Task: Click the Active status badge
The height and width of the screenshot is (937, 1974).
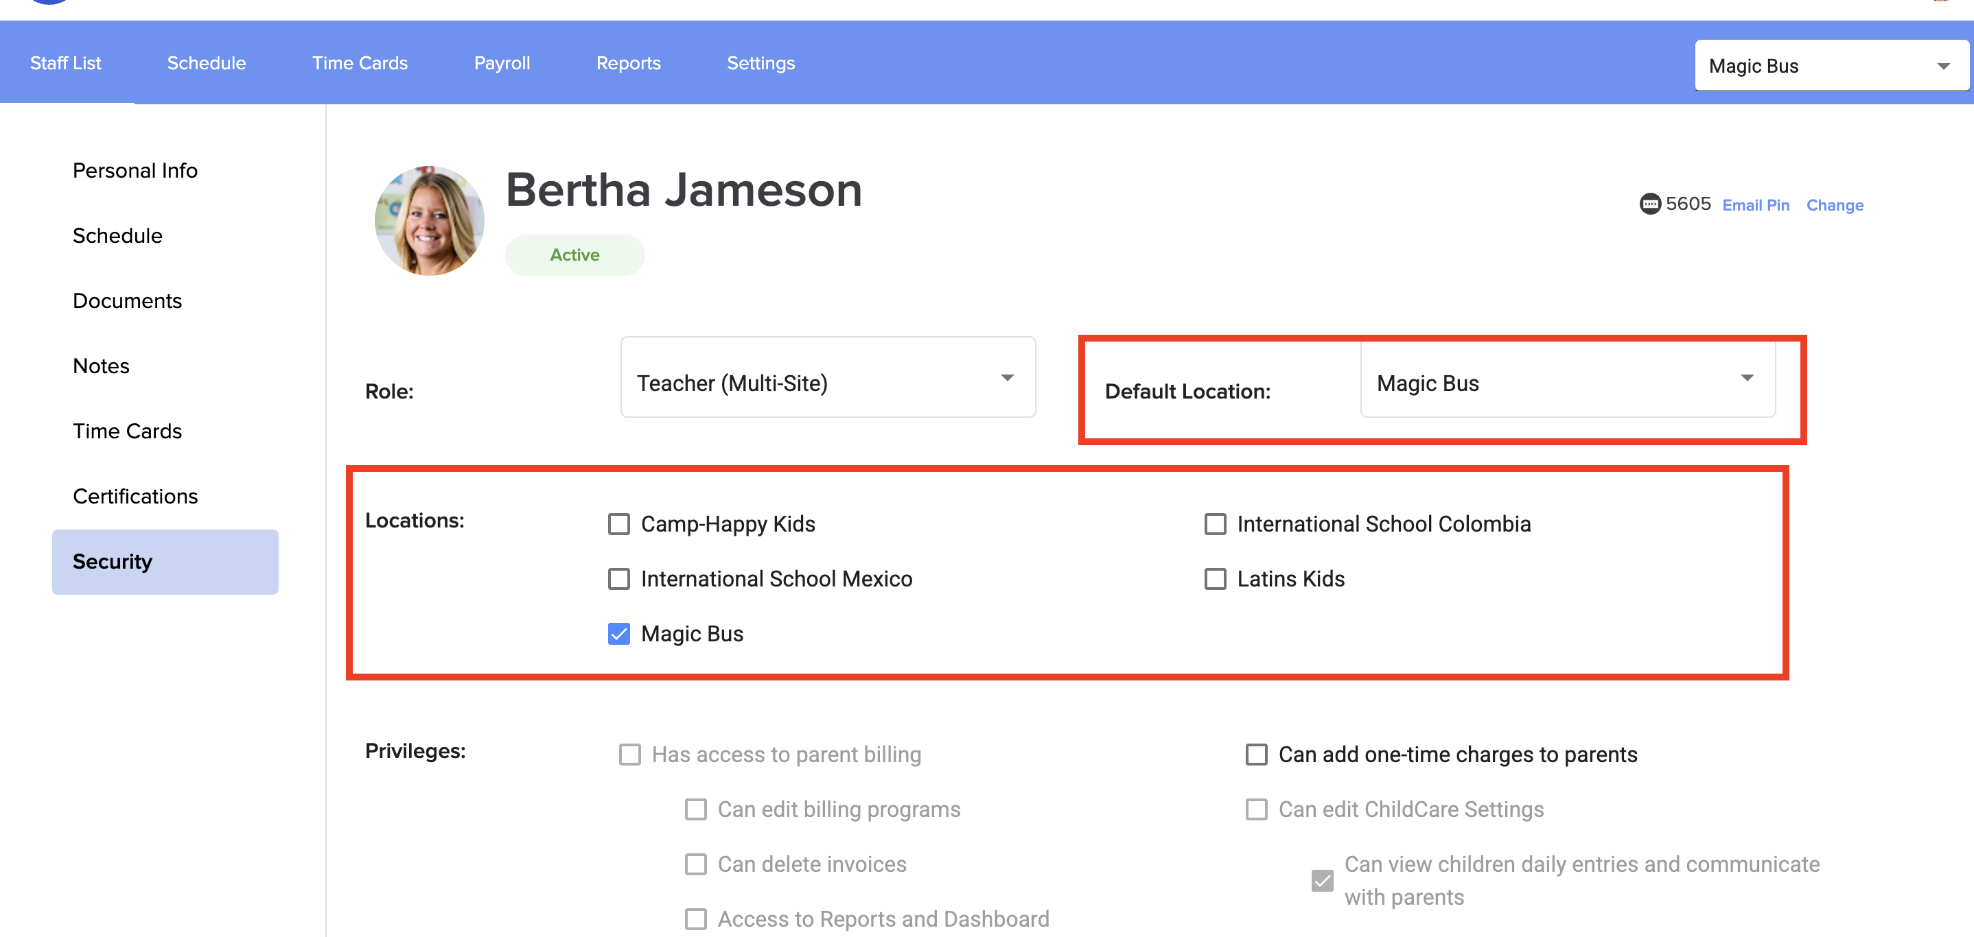Action: pos(574,255)
